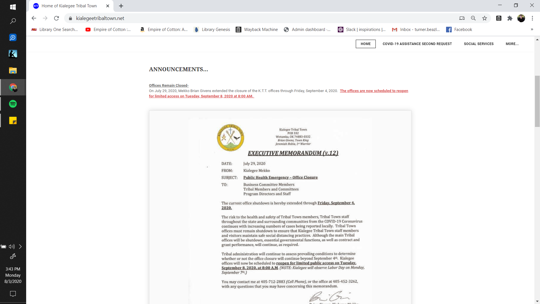Click the page vertical scrollbar thumb

(x=537, y=101)
